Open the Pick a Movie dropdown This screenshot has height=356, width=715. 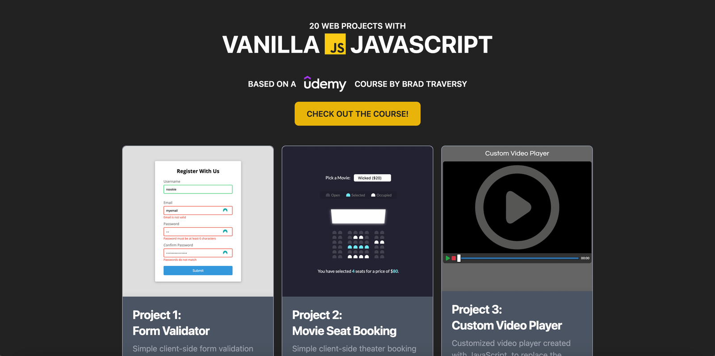coord(372,178)
